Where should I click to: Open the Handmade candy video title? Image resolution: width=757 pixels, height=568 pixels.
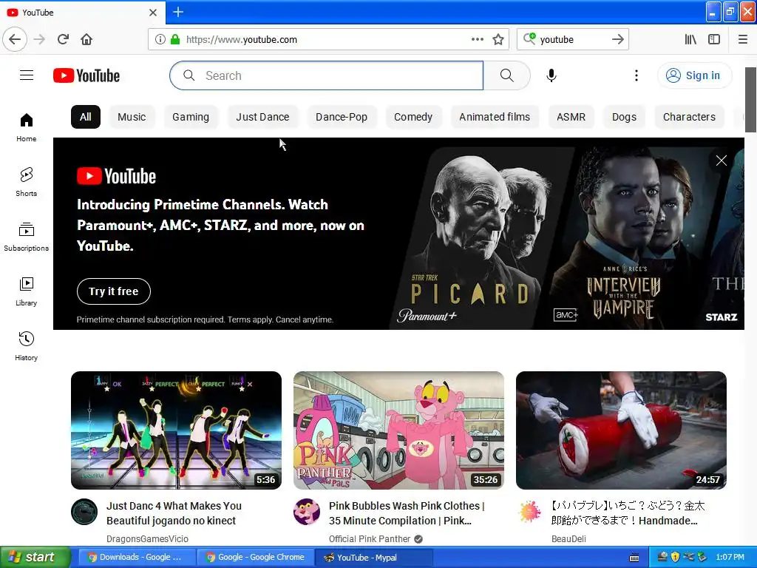coord(628,513)
